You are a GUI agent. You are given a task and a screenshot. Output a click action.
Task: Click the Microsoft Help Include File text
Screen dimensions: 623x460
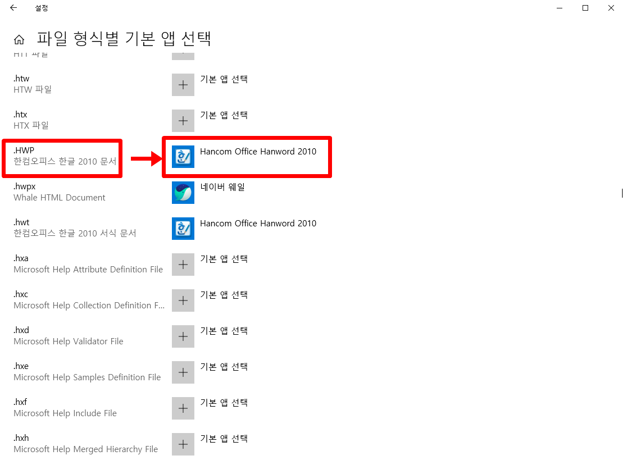point(65,413)
